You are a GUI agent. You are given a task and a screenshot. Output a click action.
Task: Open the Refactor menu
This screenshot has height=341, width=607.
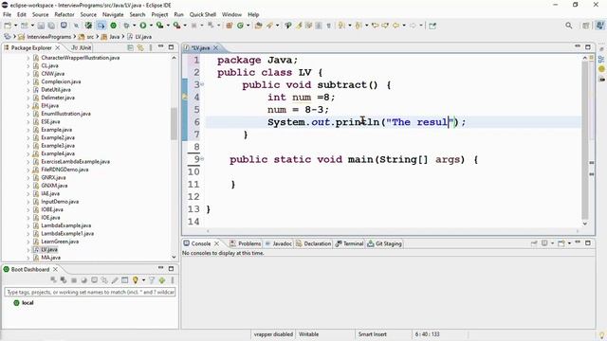click(64, 15)
